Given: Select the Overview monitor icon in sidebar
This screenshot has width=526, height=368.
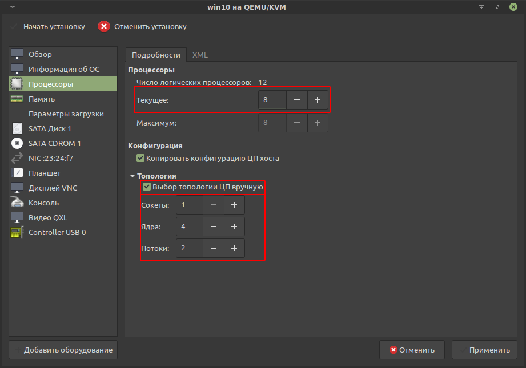Looking at the screenshot, I should 17,55.
